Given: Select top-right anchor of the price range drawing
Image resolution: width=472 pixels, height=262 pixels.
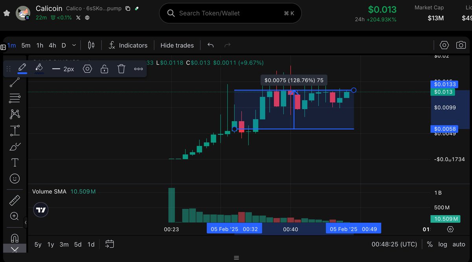Looking at the screenshot, I should pos(354,90).
